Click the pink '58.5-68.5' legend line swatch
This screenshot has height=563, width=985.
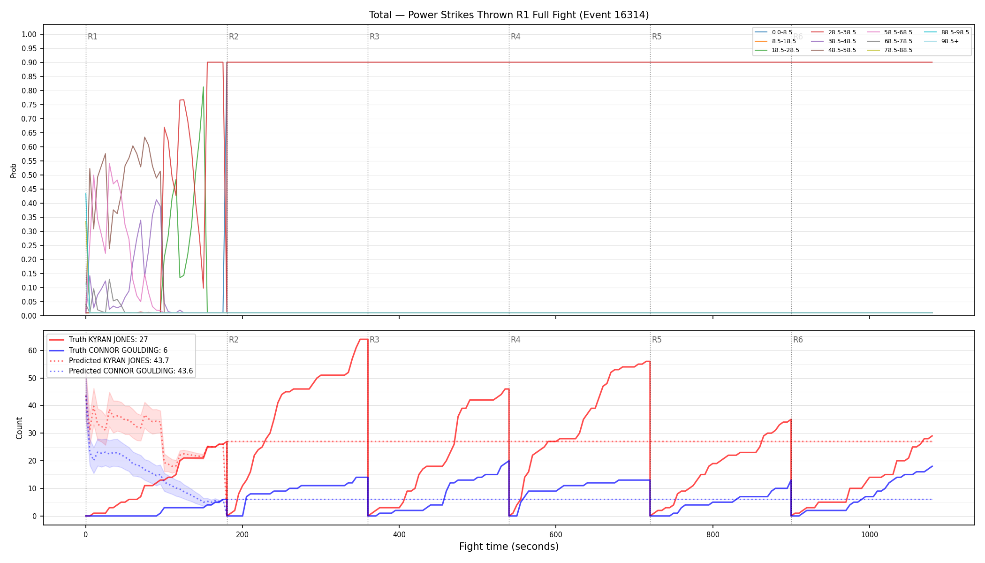(873, 32)
